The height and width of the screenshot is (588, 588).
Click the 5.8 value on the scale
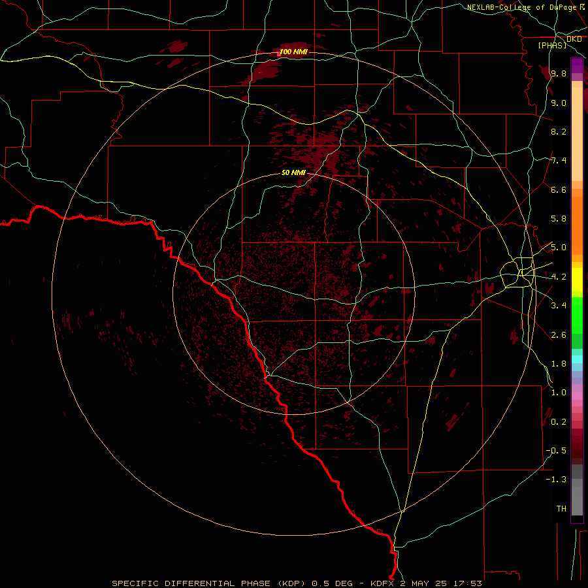coord(559,219)
